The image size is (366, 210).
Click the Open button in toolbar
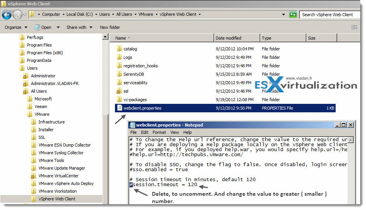[x=43, y=27]
